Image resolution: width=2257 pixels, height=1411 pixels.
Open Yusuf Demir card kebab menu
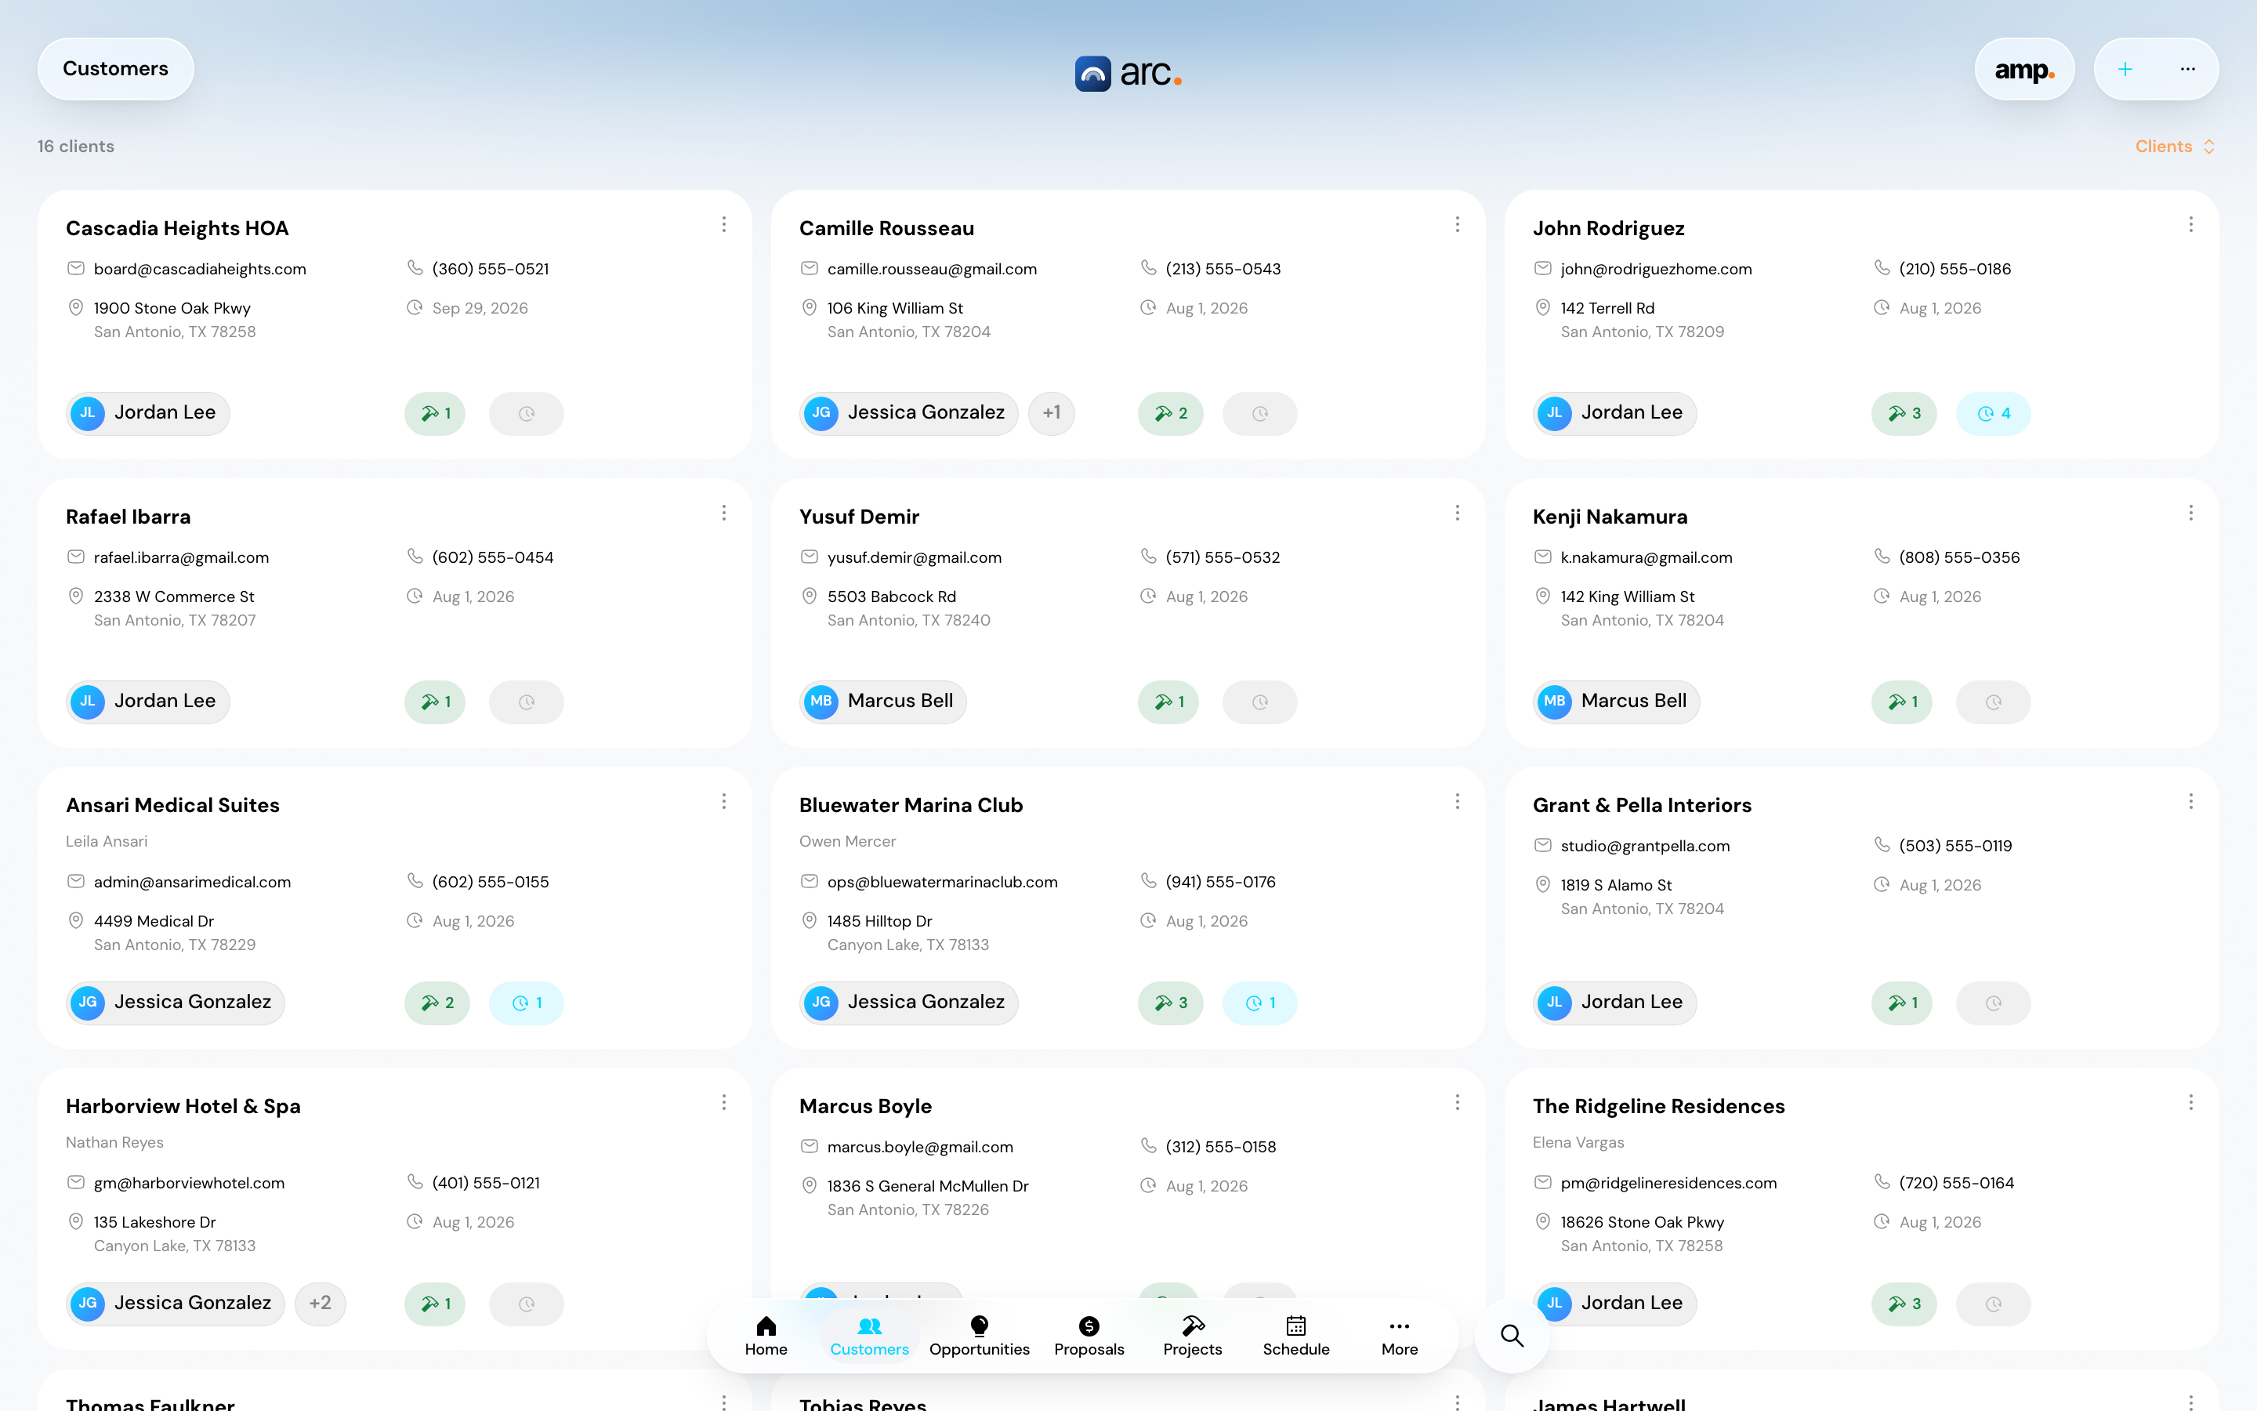tap(1457, 513)
